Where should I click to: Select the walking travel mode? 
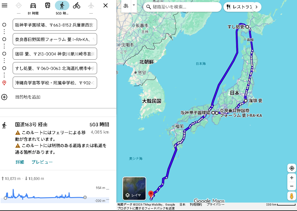click(62, 5)
